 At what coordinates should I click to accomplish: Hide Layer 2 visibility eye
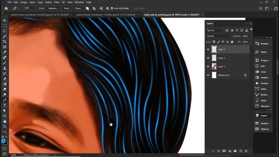pos(208,58)
